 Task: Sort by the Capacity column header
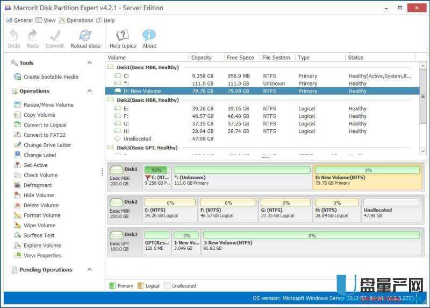coord(202,58)
